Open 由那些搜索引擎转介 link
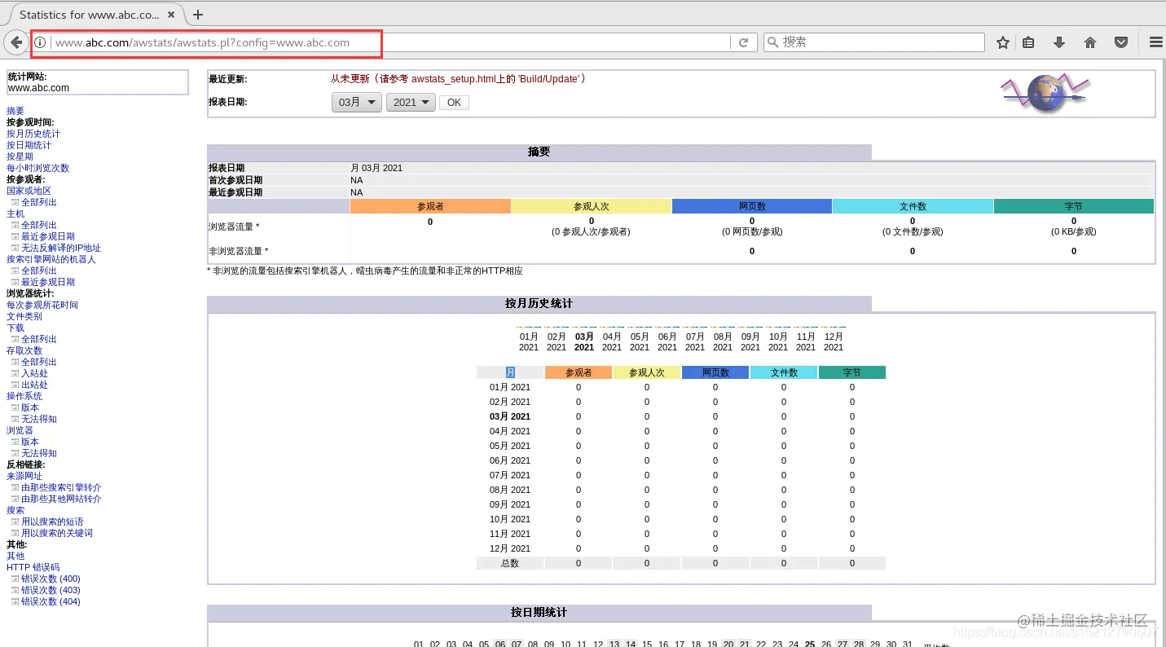The width and height of the screenshot is (1166, 647). pos(61,487)
